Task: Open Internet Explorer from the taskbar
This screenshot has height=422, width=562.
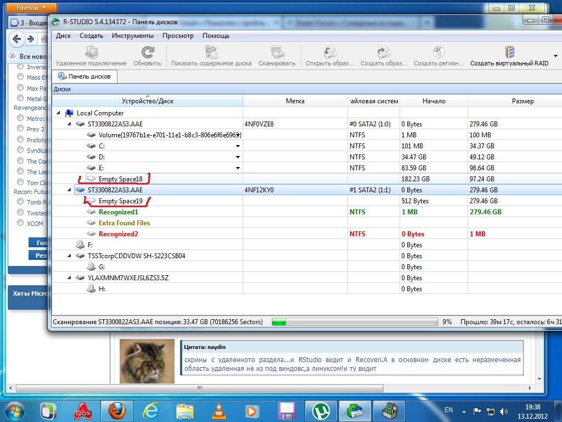Action: (151, 410)
